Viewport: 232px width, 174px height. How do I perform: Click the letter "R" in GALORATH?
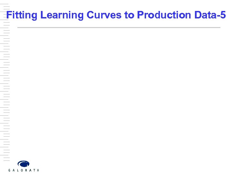click(26, 170)
